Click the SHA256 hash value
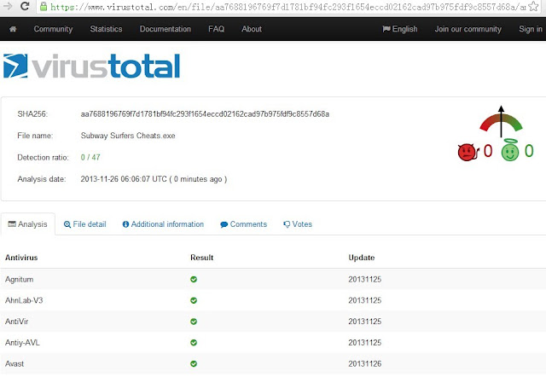This screenshot has height=377, width=546. pos(205,114)
